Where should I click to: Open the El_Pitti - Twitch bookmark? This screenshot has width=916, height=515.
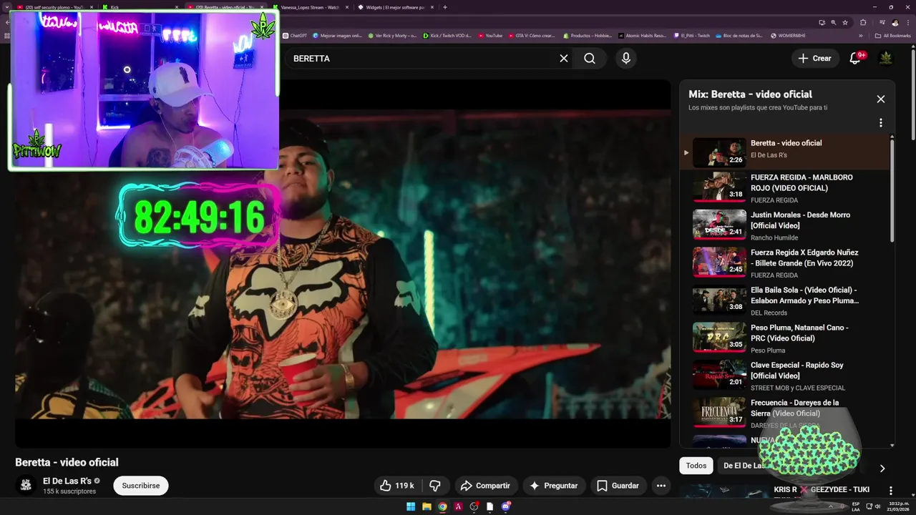(x=692, y=35)
